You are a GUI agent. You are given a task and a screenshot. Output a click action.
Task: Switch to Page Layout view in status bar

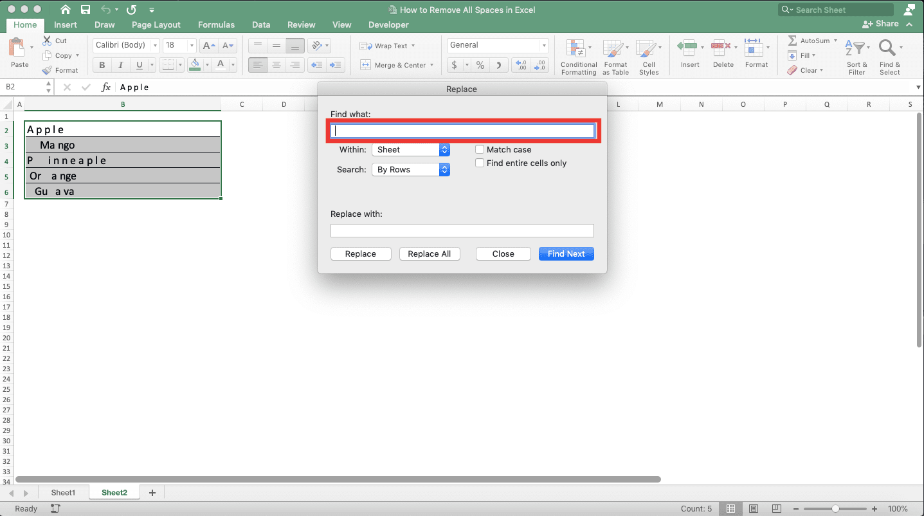click(x=754, y=508)
